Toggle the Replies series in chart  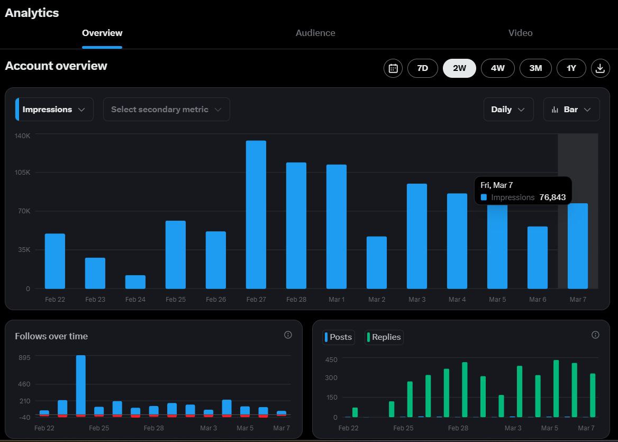(384, 337)
